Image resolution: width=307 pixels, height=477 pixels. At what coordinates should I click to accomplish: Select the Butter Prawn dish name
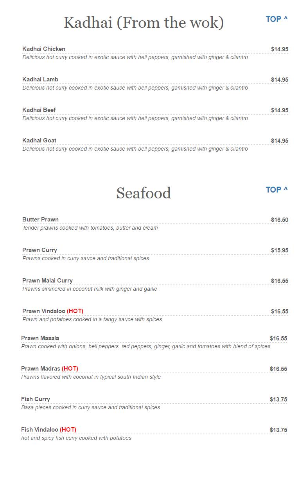(x=40, y=220)
